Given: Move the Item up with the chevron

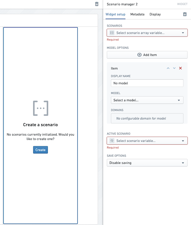Looking at the screenshot, I should 168,68.
